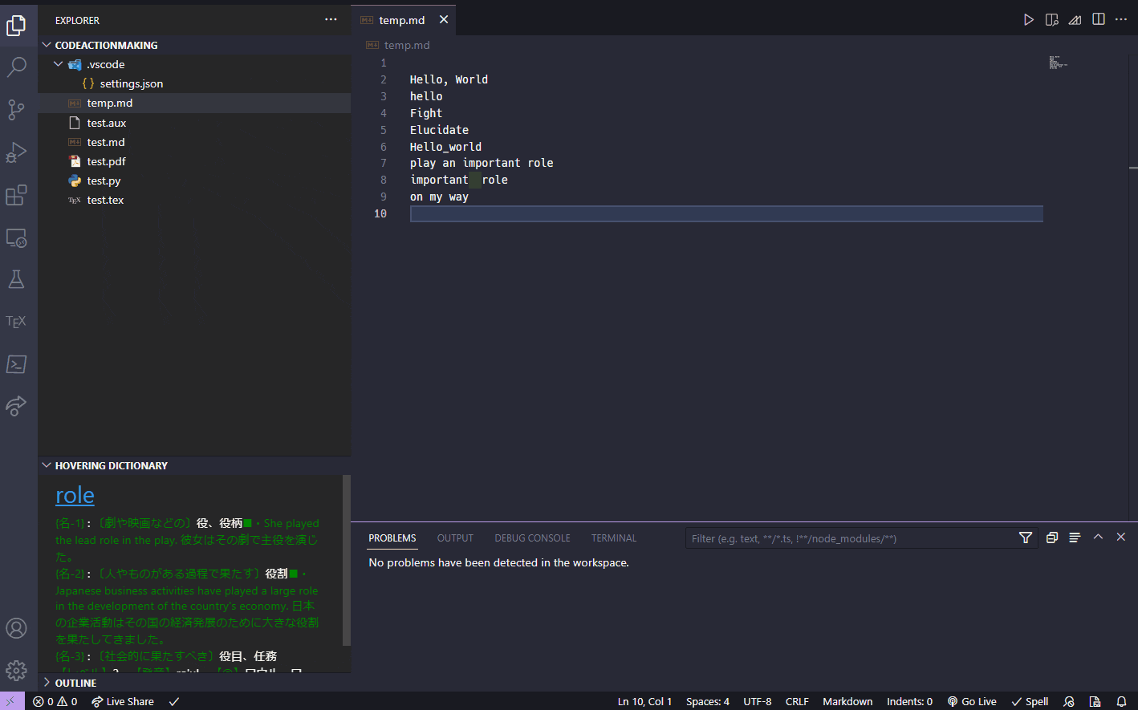Open the Extensions view

click(16, 195)
